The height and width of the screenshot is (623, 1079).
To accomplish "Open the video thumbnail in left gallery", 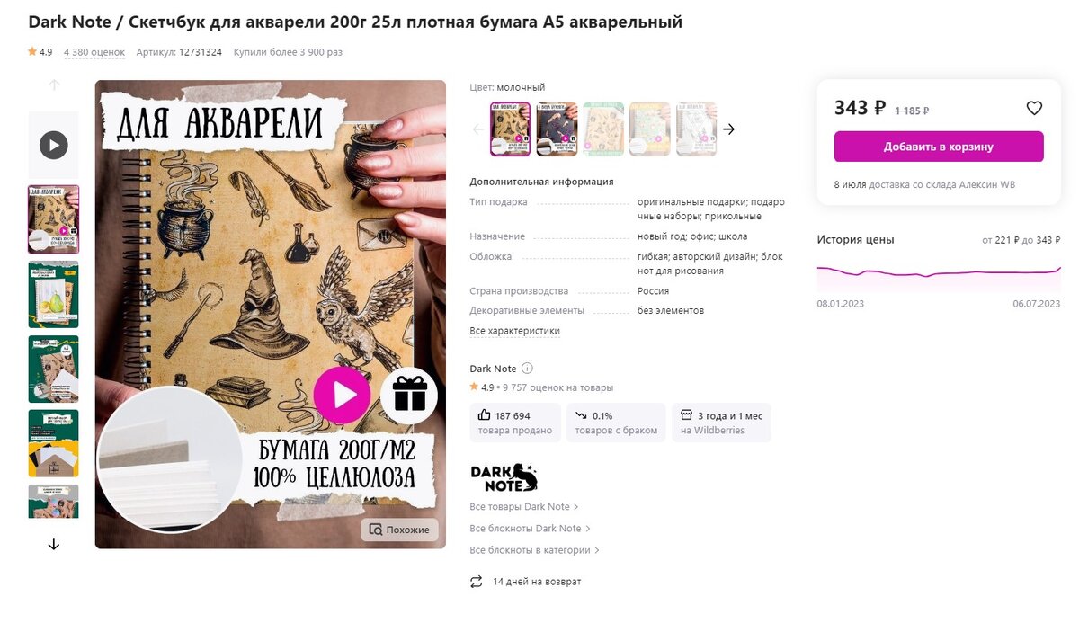I will (x=54, y=145).
